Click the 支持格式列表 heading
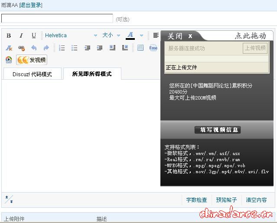 (182, 147)
